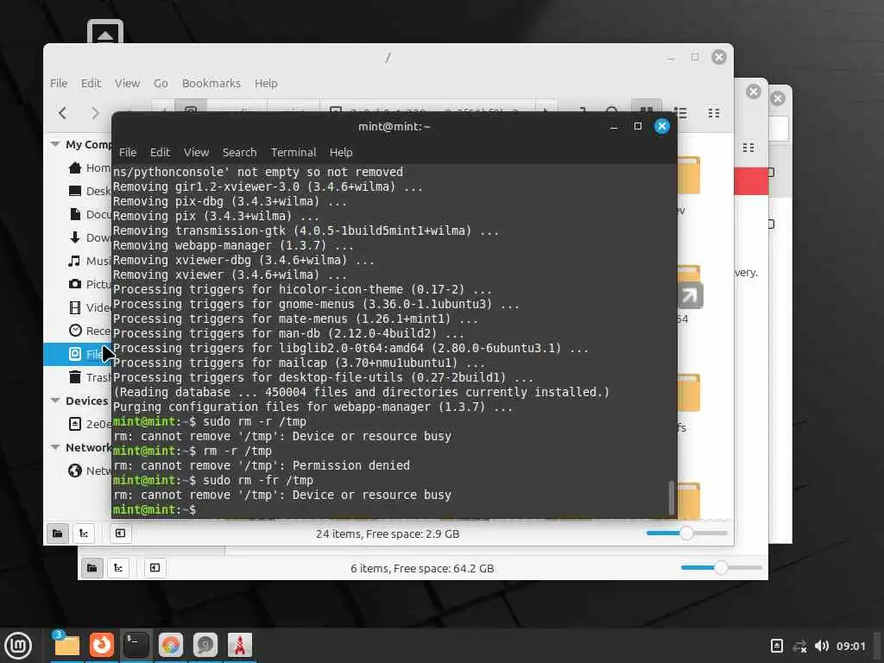884x663 pixels.
Task: Open terminal Help menu
Action: click(341, 152)
